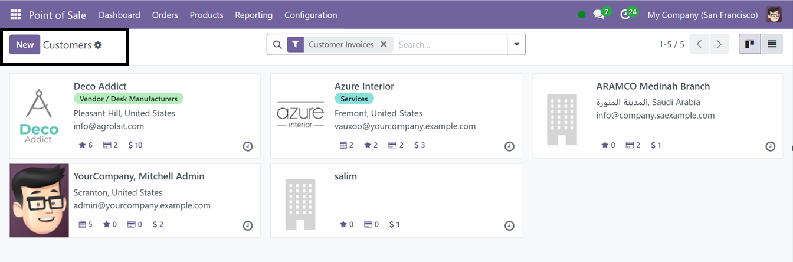Click the Vendor / Desk Manufacturers tag
The width and height of the screenshot is (793, 262).
click(x=129, y=99)
